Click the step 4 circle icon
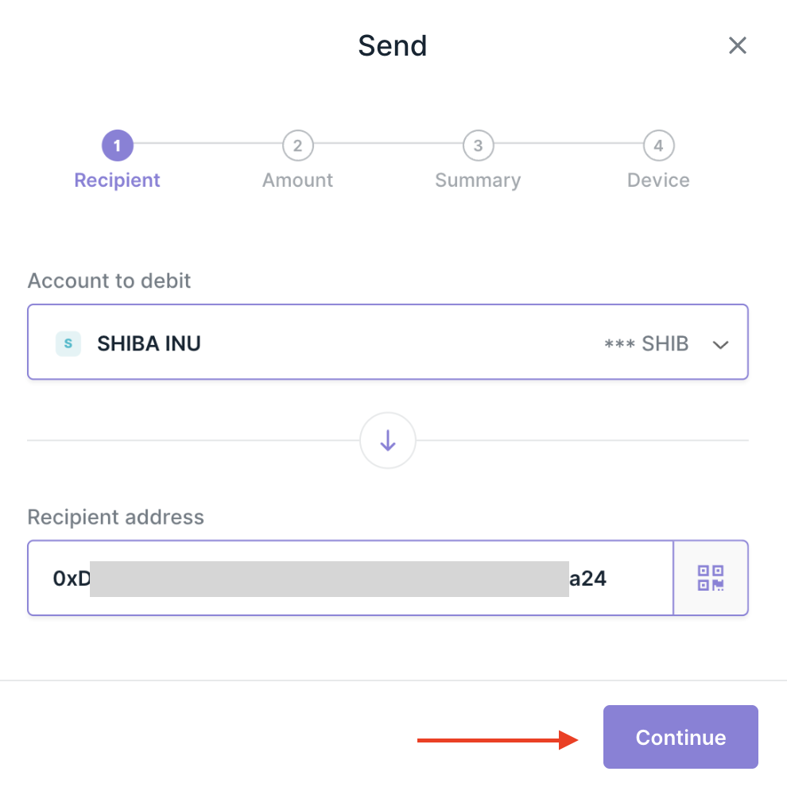 [x=658, y=145]
